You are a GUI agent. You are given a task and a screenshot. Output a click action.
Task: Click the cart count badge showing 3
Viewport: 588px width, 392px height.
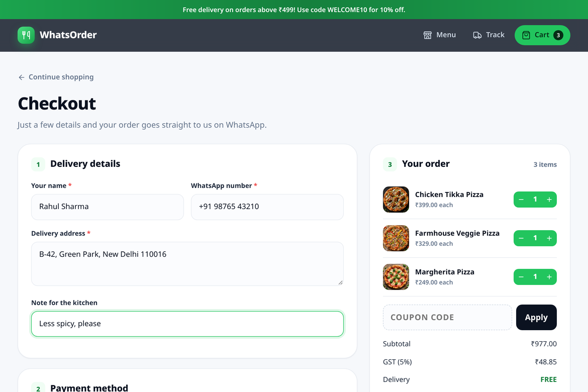pos(558,35)
